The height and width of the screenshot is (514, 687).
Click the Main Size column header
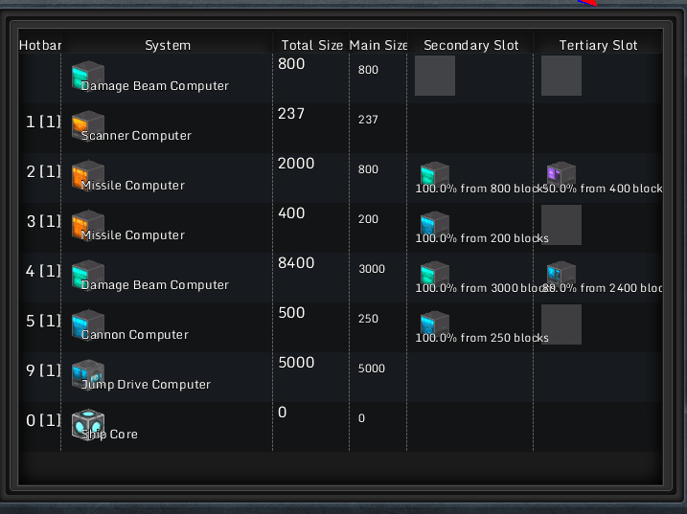pyautogui.click(x=378, y=45)
